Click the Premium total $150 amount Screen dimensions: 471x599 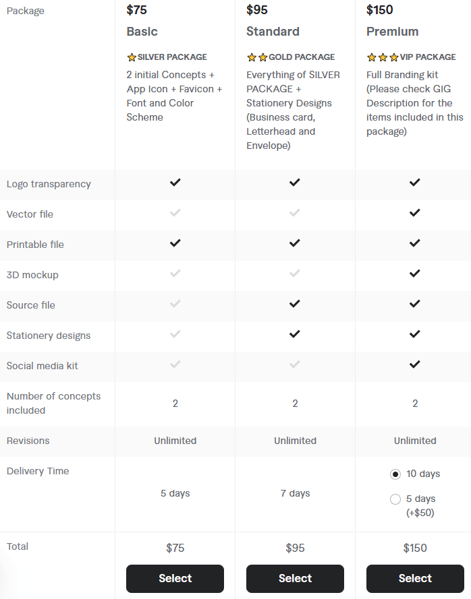pyautogui.click(x=415, y=548)
